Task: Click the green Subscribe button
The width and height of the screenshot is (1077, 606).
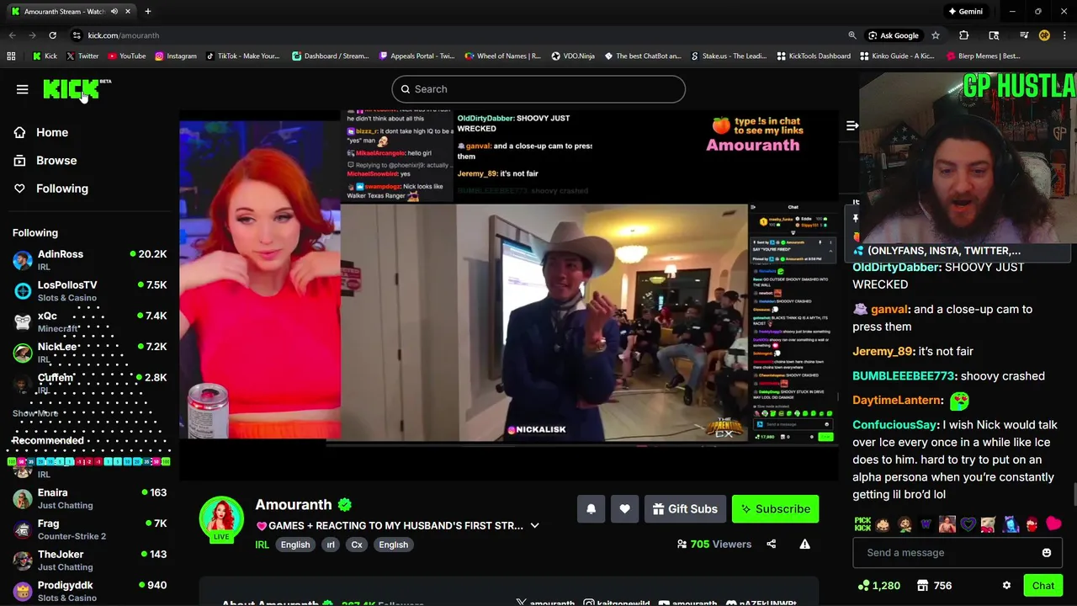Action: point(775,508)
